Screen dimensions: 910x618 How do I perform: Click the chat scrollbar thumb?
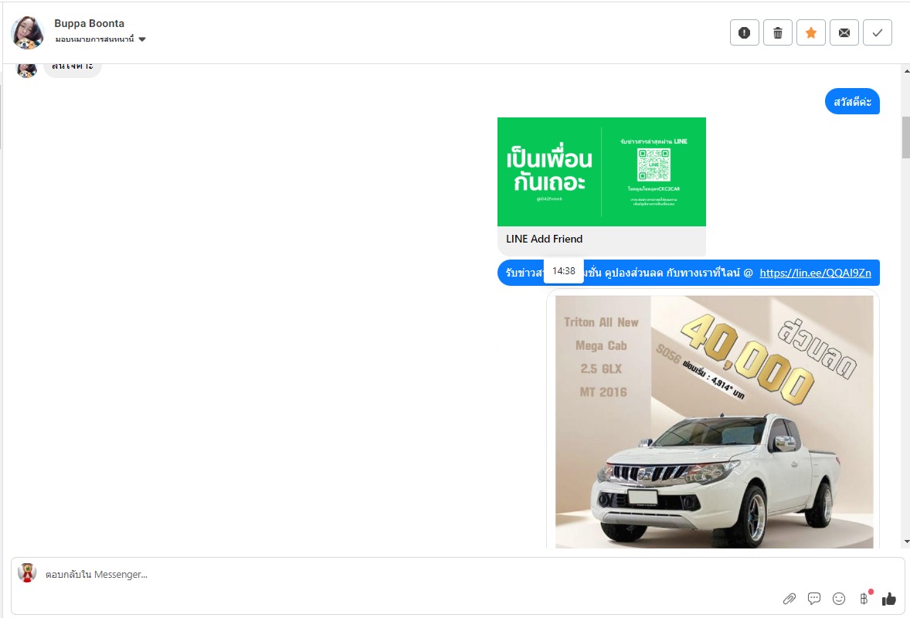(906, 137)
